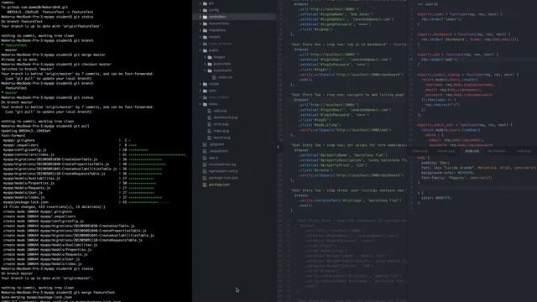Click the chromedriver.log file icon
Image resolution: width=537 pixels, height=302 pixels.
tap(205, 164)
